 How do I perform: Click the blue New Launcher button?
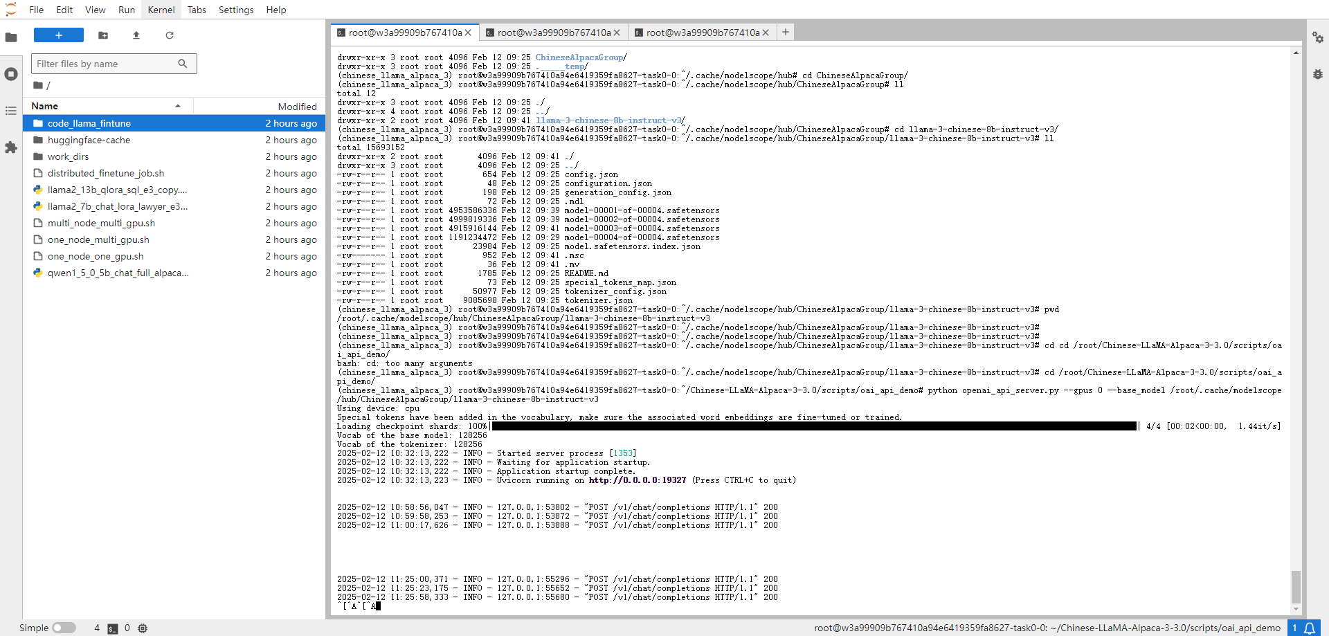59,35
